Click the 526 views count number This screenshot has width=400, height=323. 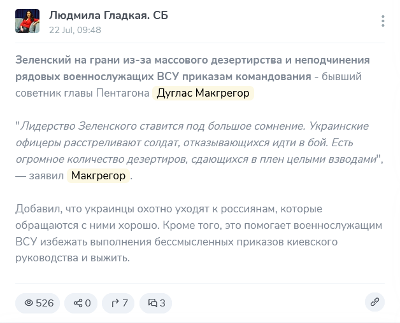tap(45, 303)
